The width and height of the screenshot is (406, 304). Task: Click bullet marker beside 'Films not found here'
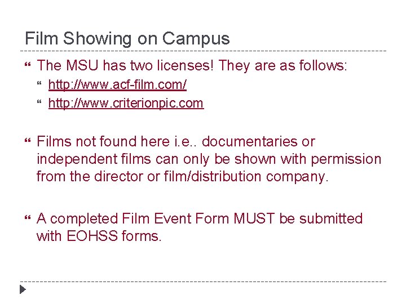28,141
